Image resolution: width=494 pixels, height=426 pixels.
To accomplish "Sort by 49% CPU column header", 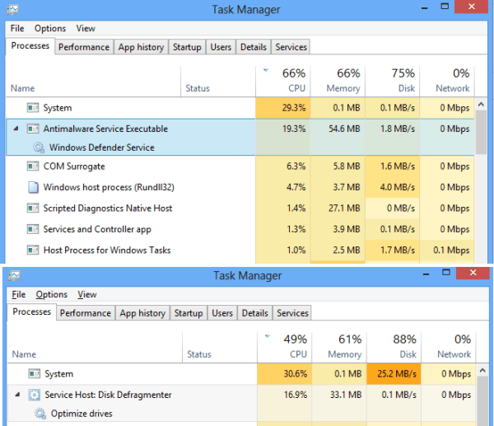I will (285, 347).
